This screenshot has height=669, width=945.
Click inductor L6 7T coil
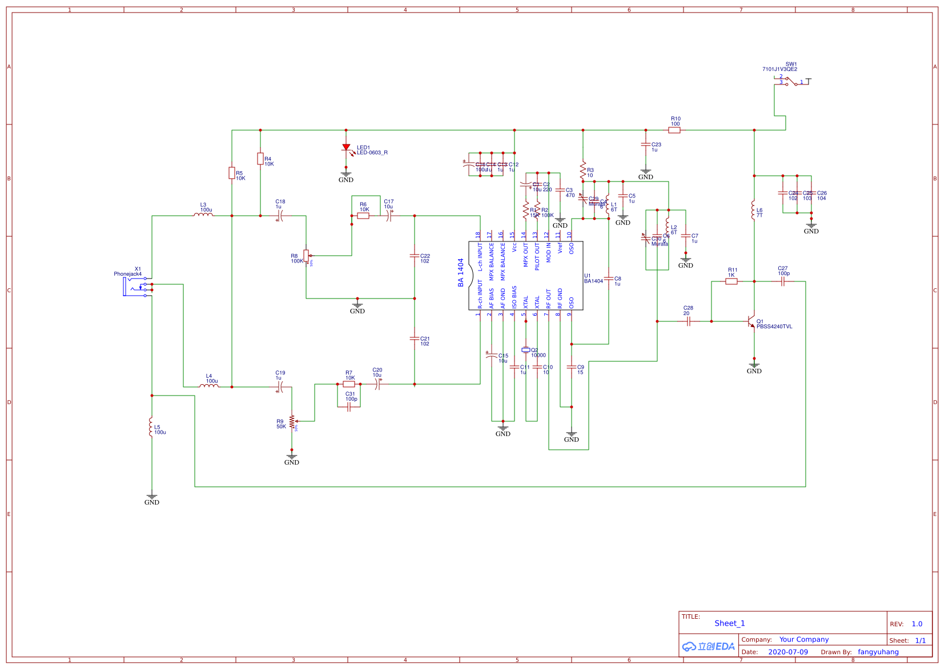(x=754, y=210)
